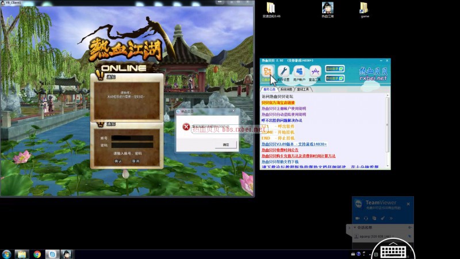
Task: Open the user account icon in toolbar
Action: pyautogui.click(x=299, y=71)
